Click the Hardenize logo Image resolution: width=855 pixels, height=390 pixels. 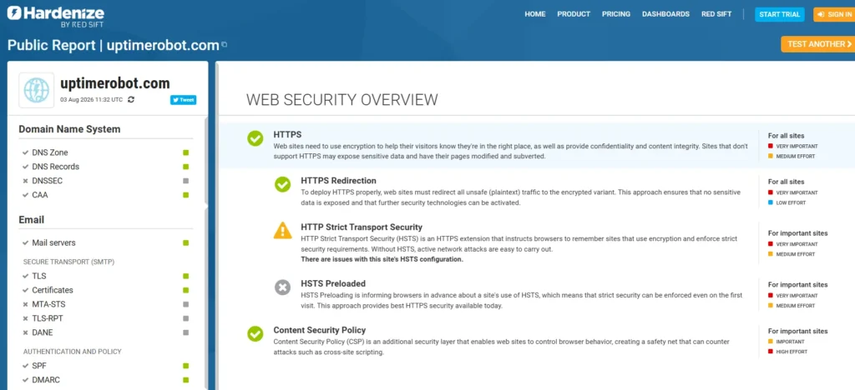pyautogui.click(x=56, y=17)
